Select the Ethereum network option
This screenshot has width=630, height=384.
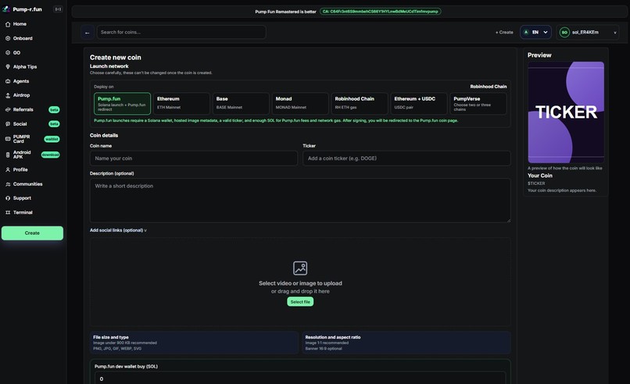pos(181,104)
